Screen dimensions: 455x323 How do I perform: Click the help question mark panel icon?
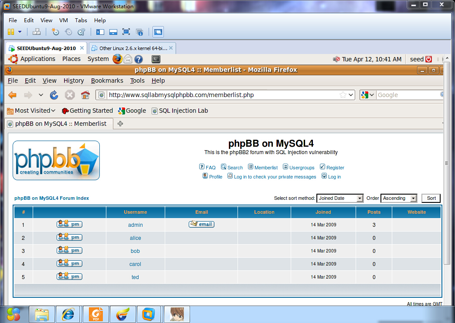139,59
